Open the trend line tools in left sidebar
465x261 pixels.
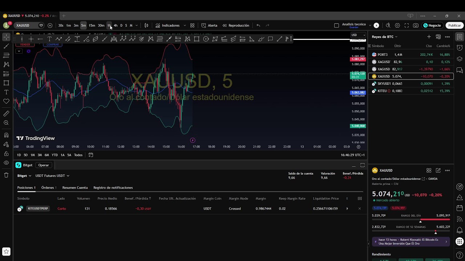6,46
